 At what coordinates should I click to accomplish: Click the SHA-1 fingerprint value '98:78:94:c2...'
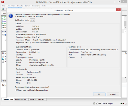(x=54, y=42)
